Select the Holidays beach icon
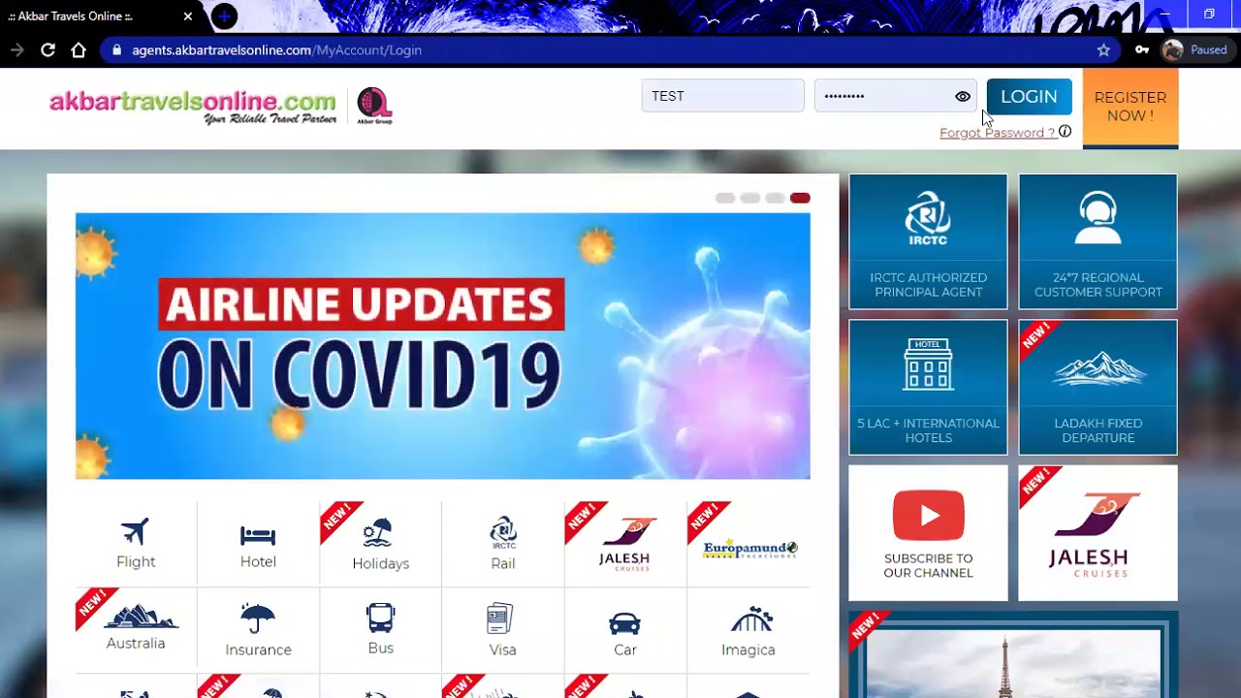1241x698 pixels. pyautogui.click(x=380, y=544)
